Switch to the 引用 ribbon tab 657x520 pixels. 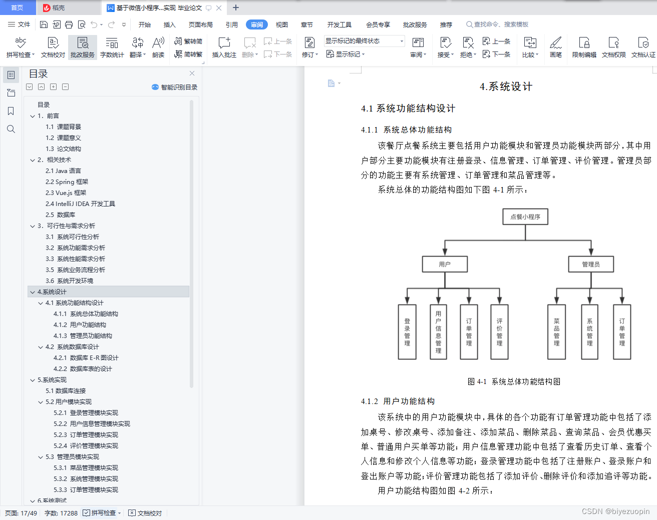(x=232, y=24)
